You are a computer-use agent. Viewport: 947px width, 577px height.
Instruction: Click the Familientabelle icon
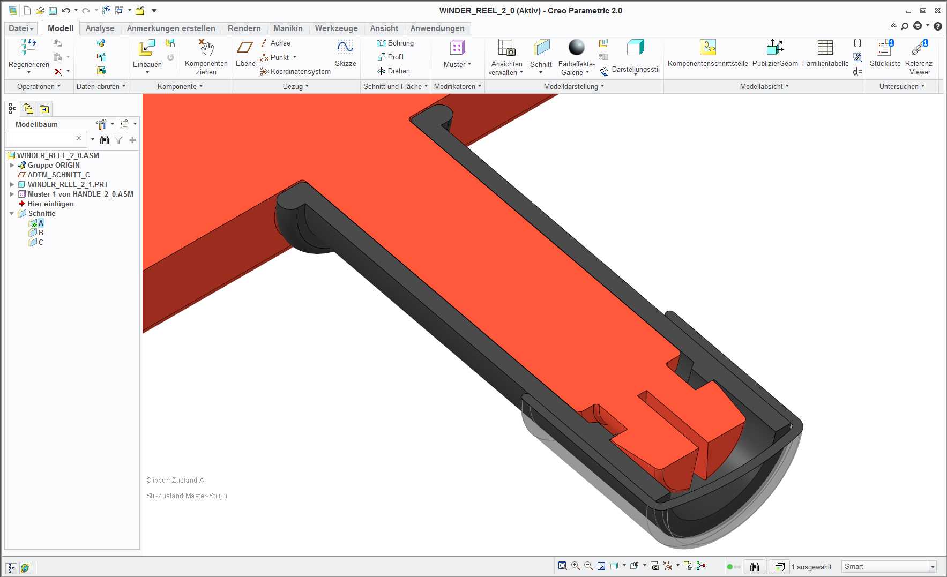coord(825,47)
